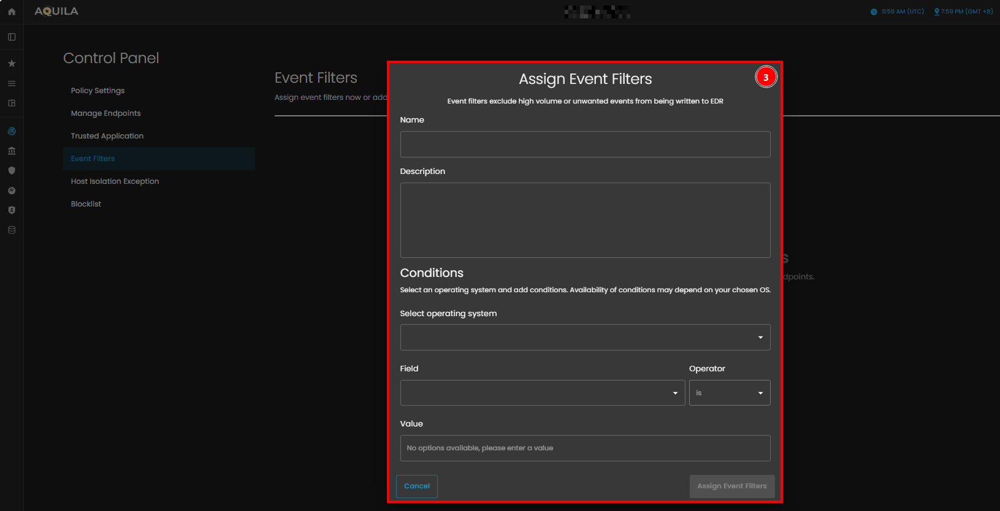Go to Policy Settings in Control Panel
Viewport: 1000px width, 511px height.
click(97, 91)
